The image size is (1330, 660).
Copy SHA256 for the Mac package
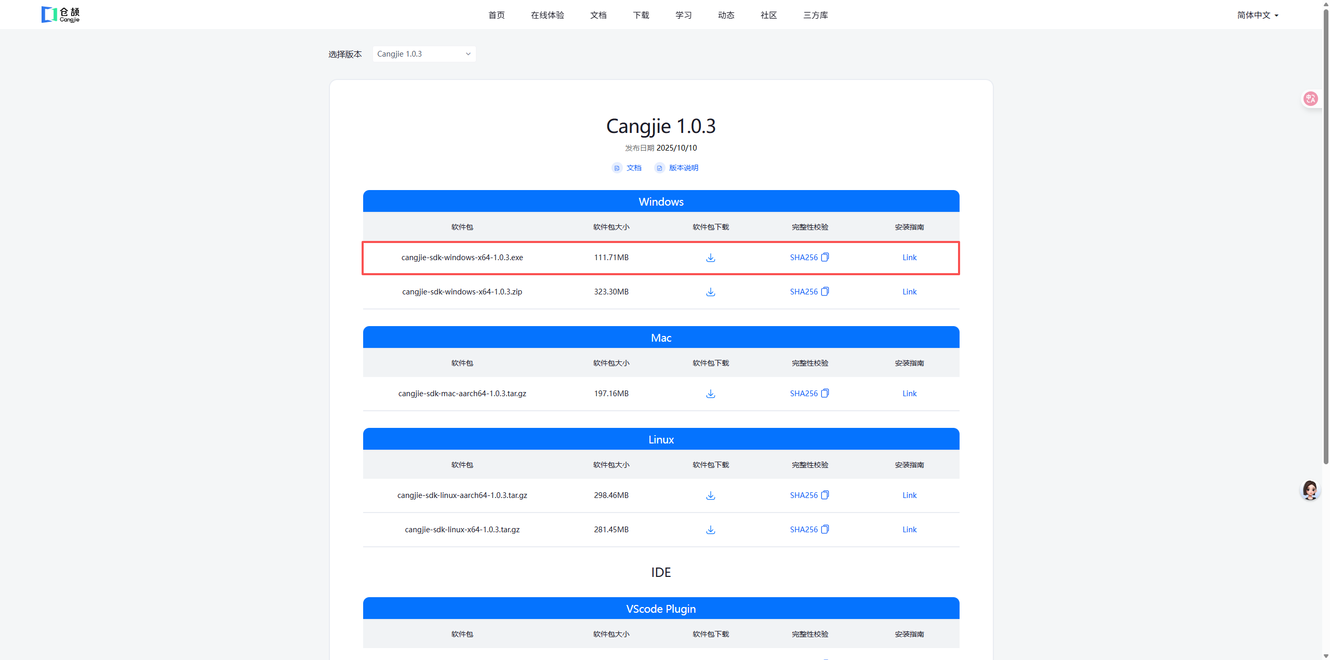[824, 393]
